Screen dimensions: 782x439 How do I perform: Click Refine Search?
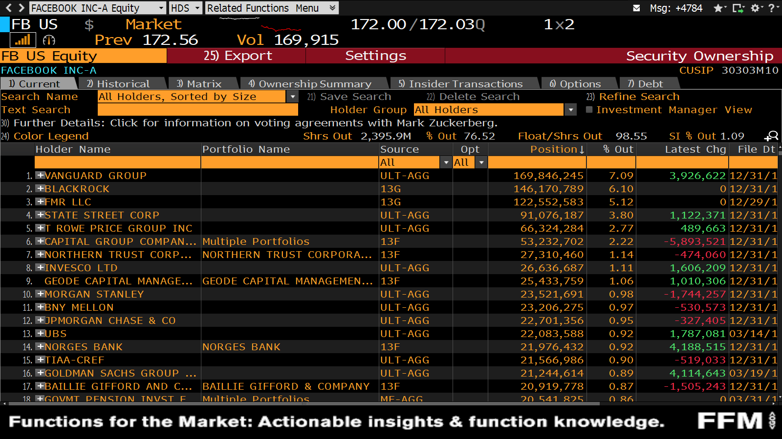pos(633,97)
